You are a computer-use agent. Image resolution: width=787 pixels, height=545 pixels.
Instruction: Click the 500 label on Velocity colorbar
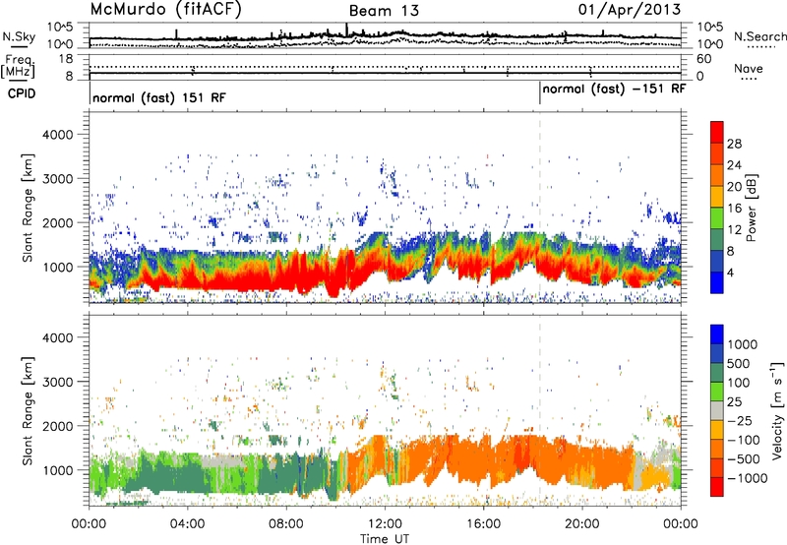pyautogui.click(x=739, y=363)
